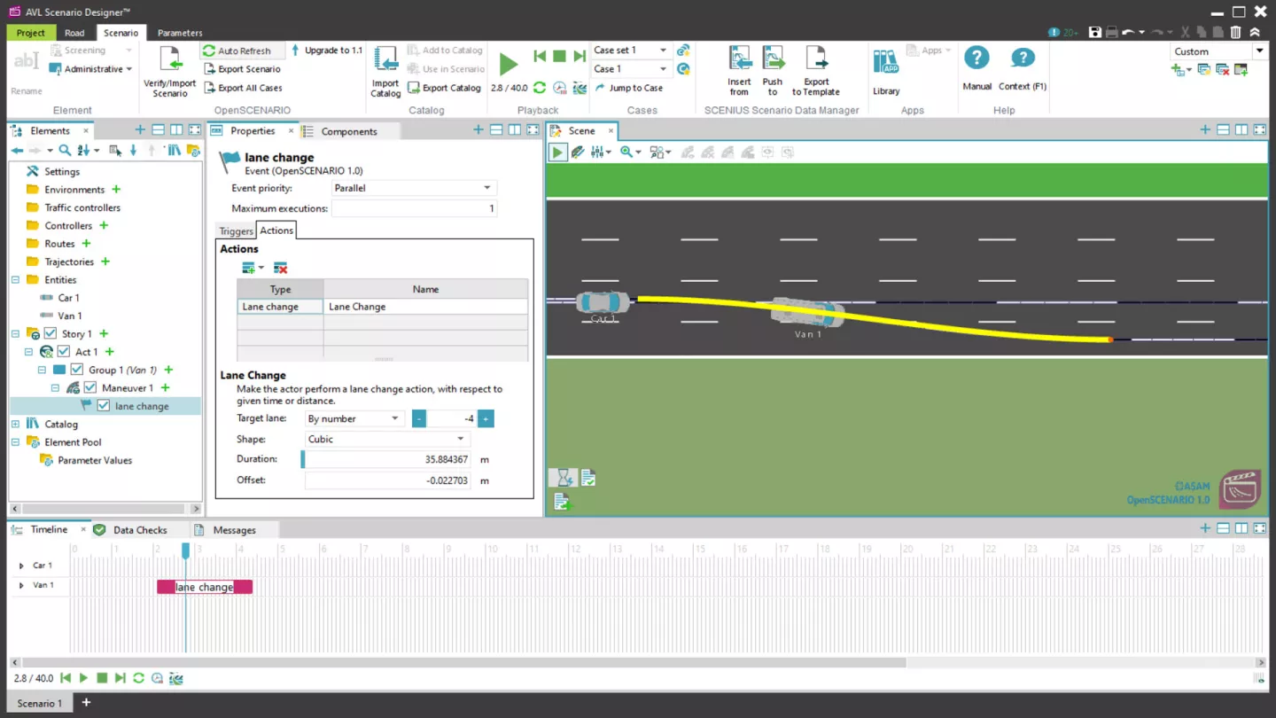Decrement target lane with the minus button

(x=419, y=418)
